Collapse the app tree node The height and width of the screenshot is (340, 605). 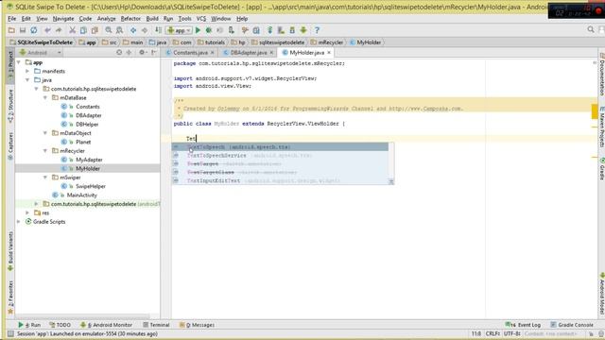(x=19, y=62)
